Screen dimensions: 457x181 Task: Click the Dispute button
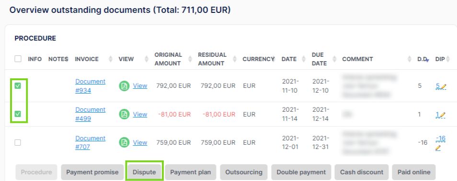144,172
